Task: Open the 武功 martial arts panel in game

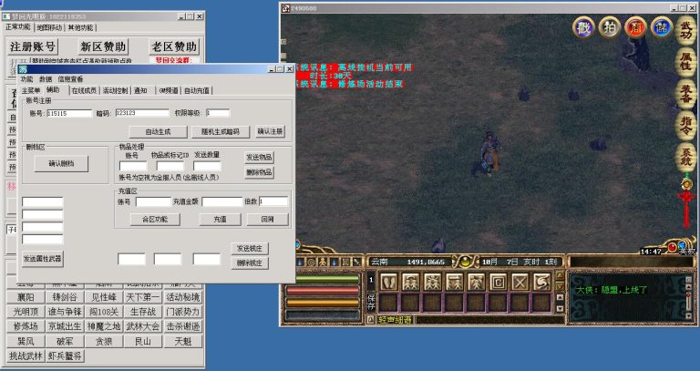Action: [x=685, y=30]
